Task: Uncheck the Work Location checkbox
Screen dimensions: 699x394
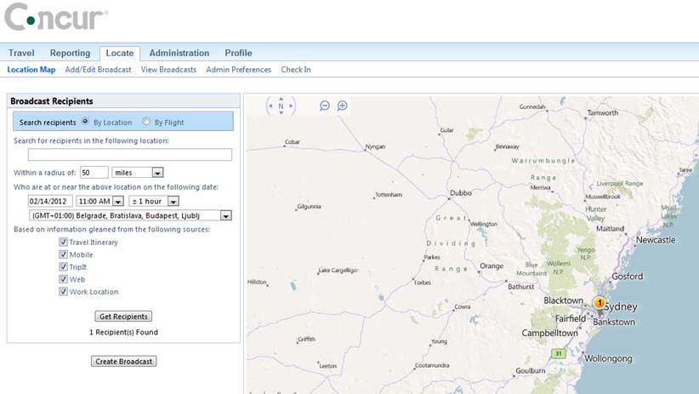Action: (x=63, y=291)
